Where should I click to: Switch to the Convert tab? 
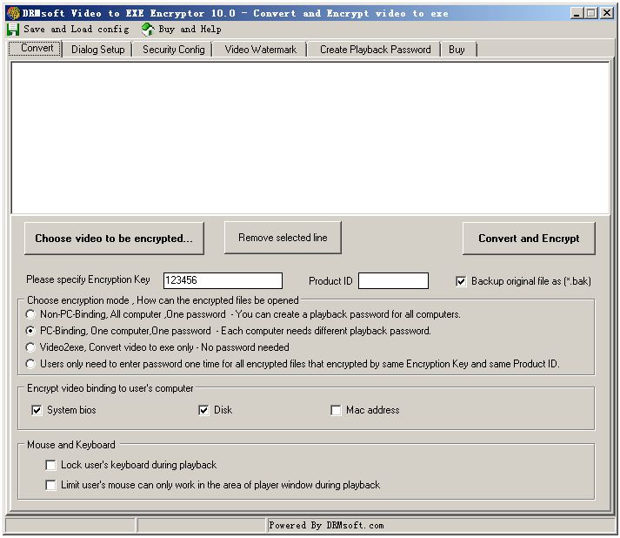click(36, 48)
